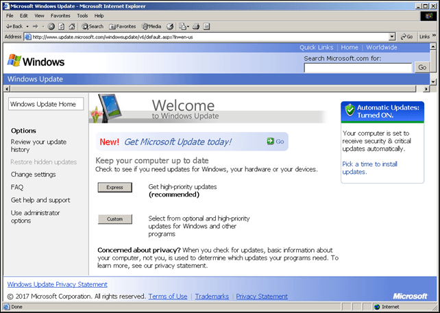Click the Worldwide header link
Screen dimensions: 440x313
point(382,47)
